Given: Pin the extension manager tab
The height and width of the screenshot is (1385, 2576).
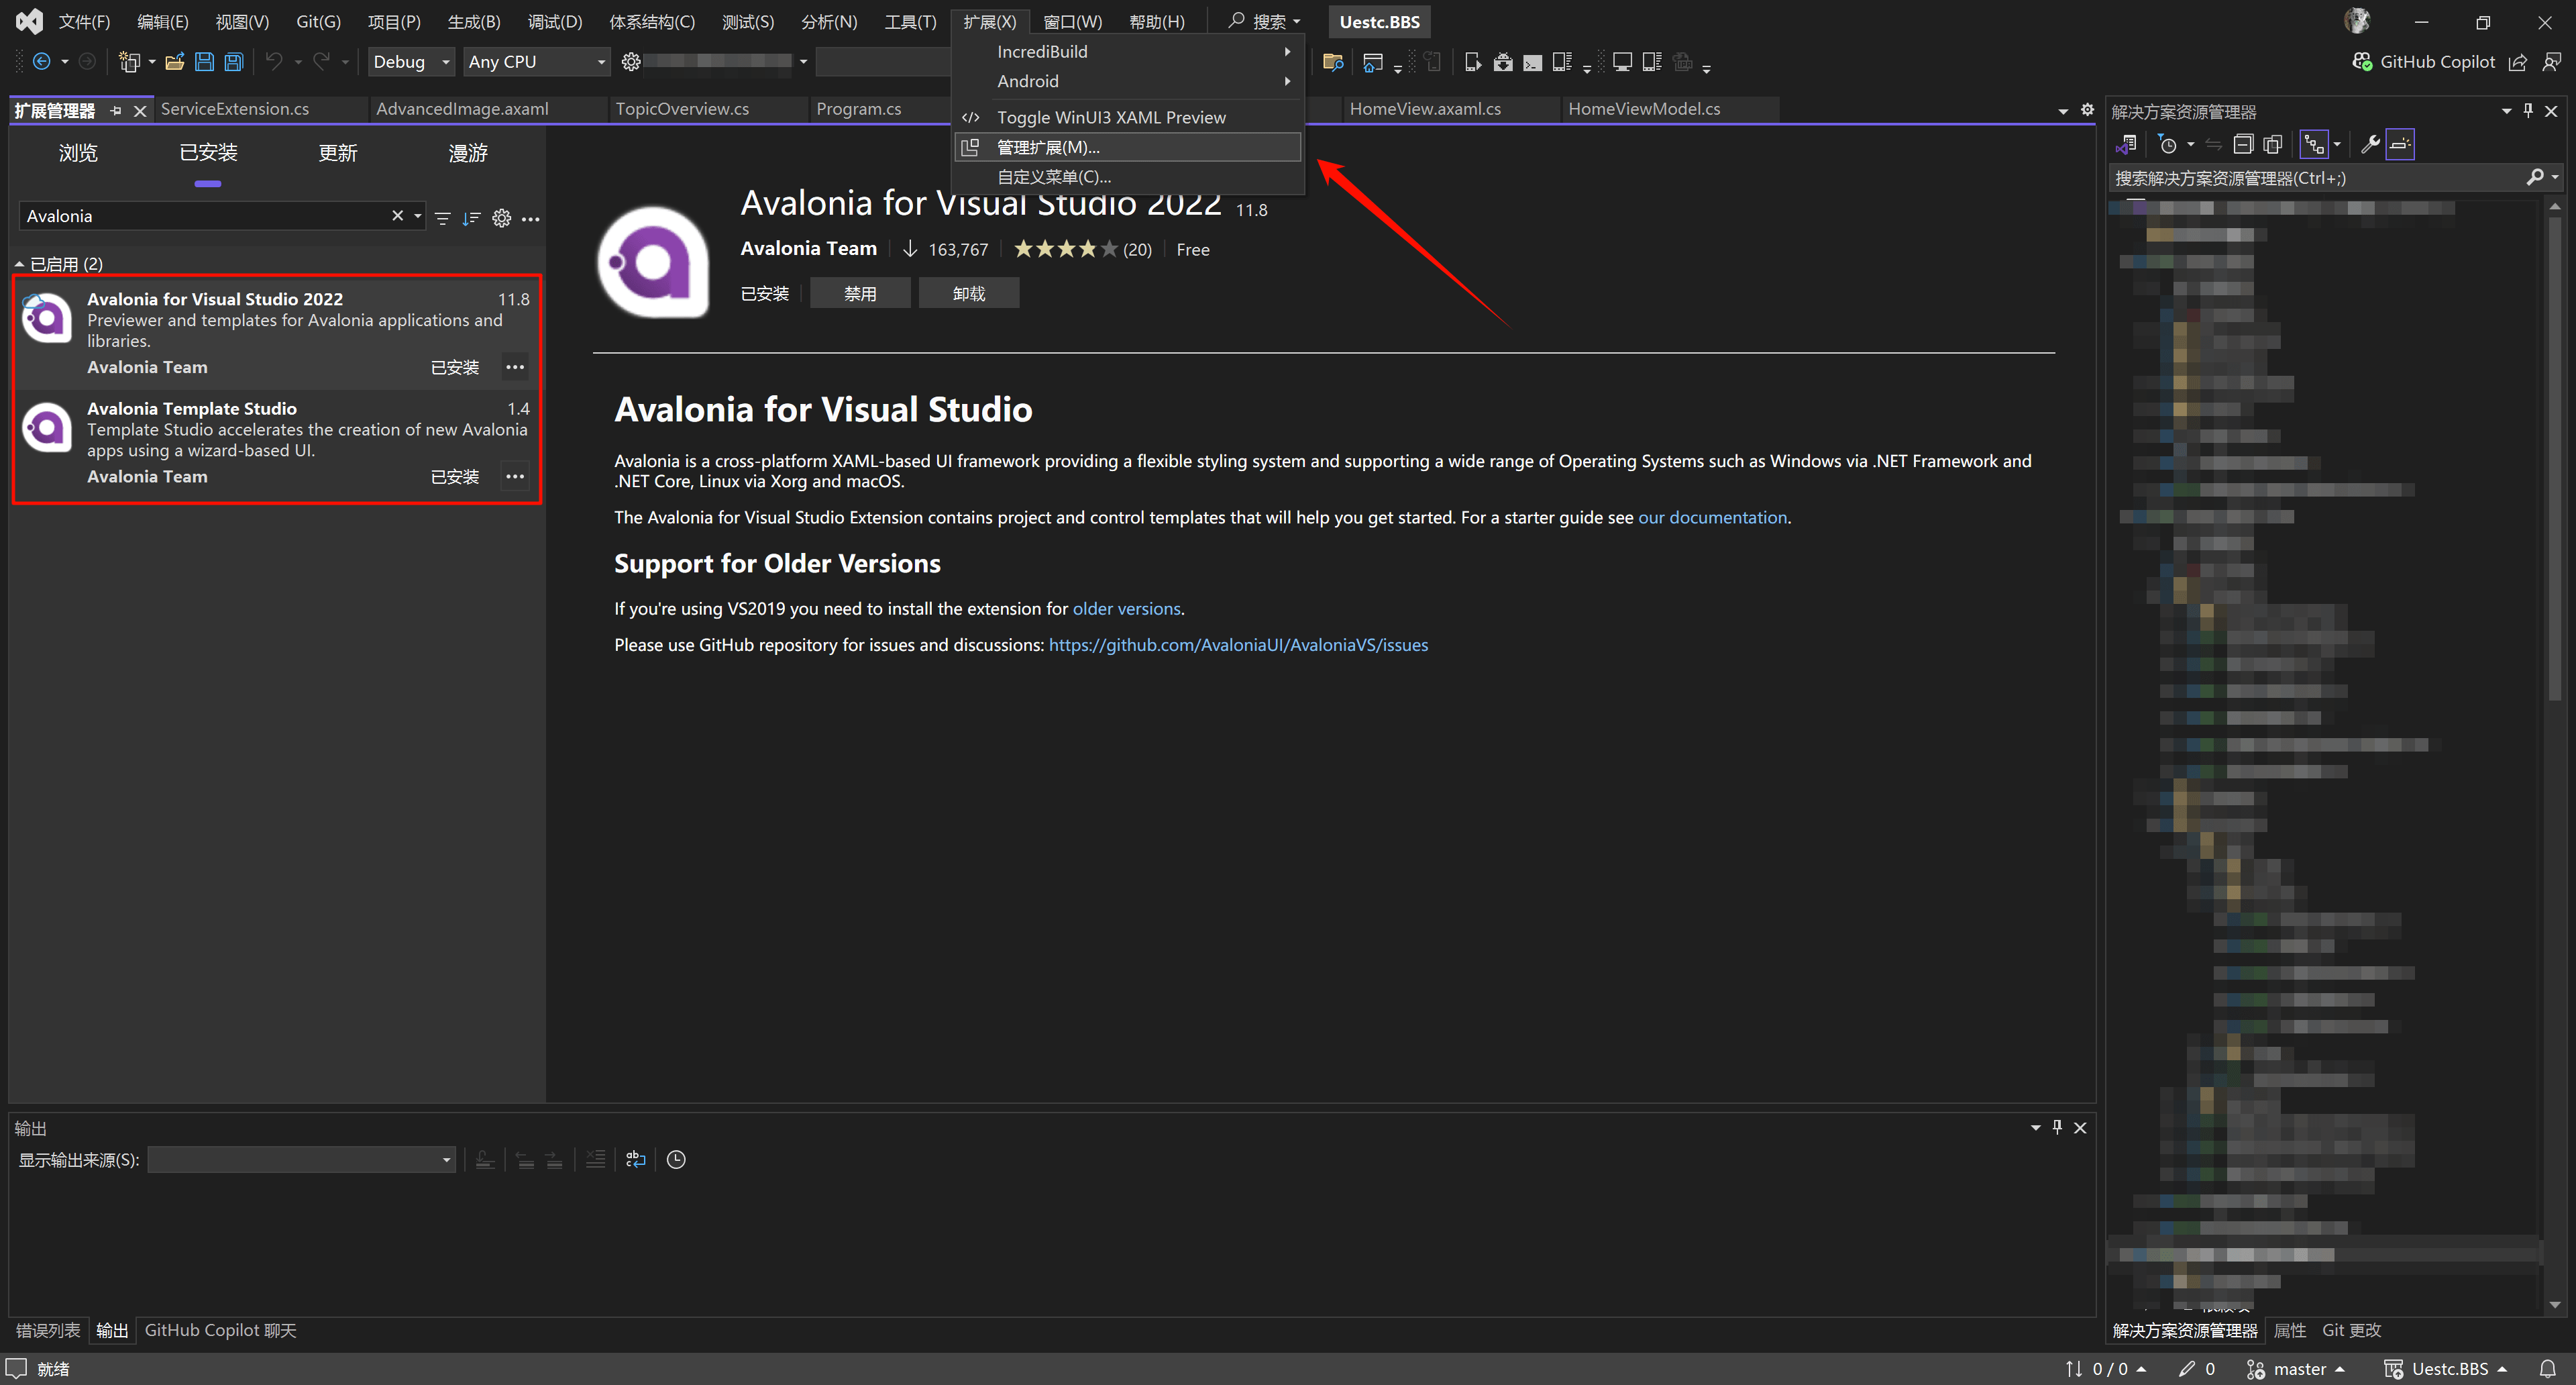Looking at the screenshot, I should coord(116,111).
